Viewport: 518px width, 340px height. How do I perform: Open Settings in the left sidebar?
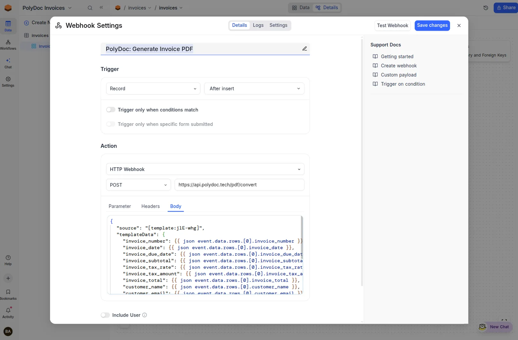(x=8, y=82)
